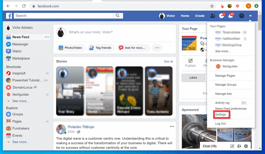Screen dimensions: 265x154
Task: Click the Facebook search field
Action: tap(63, 16)
